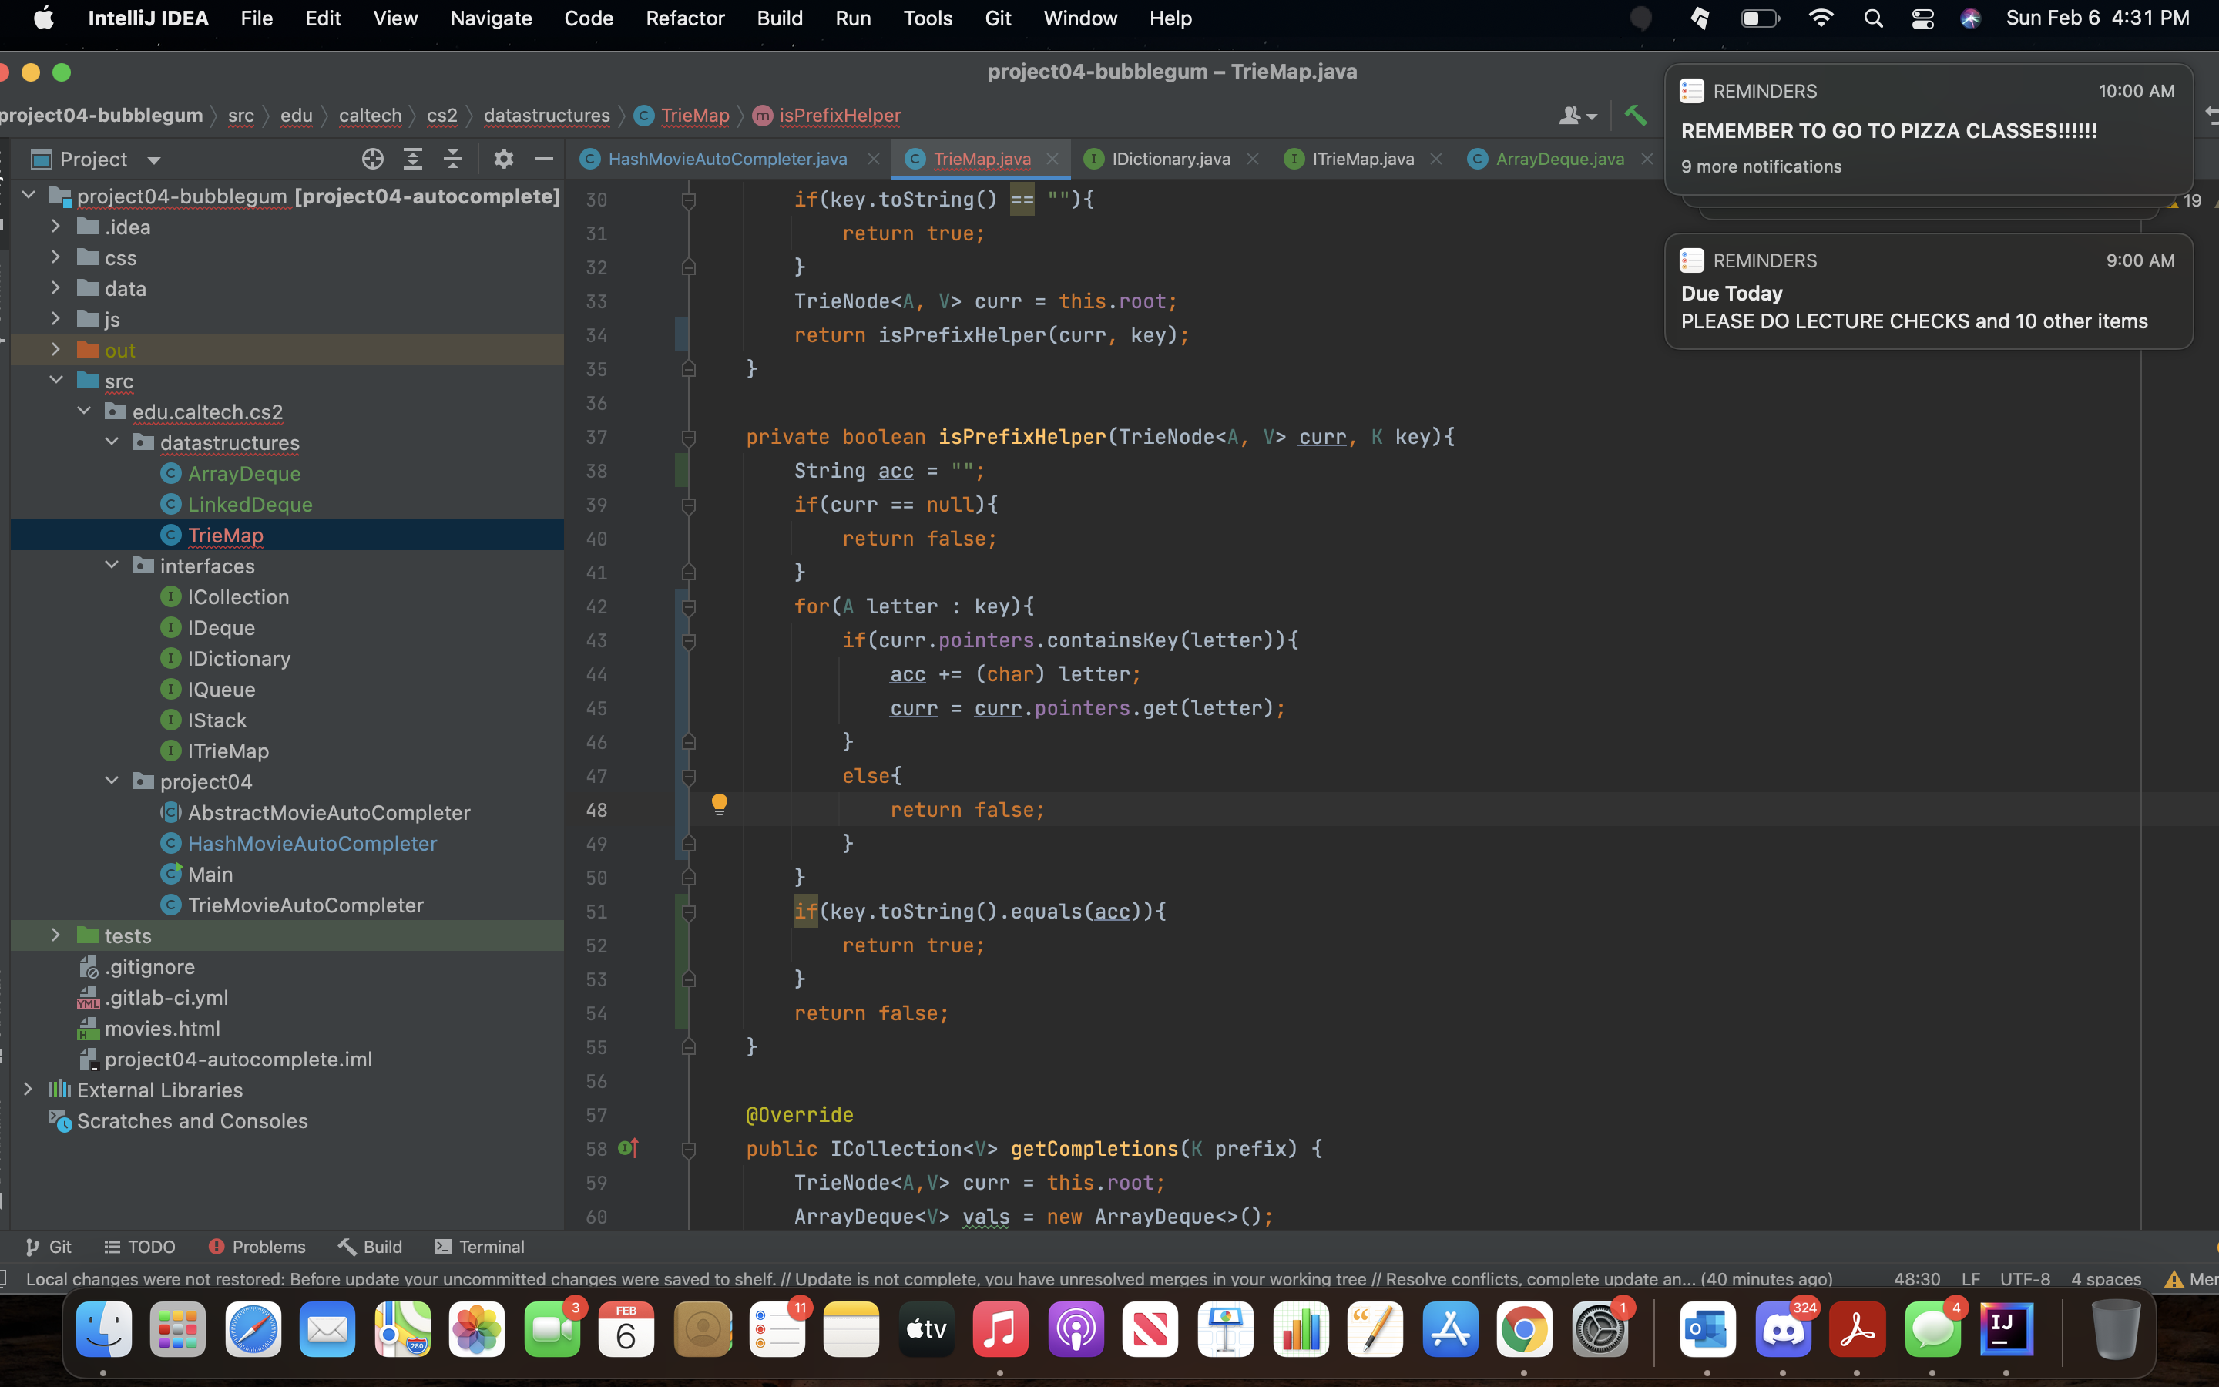Switch to the IDictionary.java tab
Viewport: 2219px width, 1387px height.
point(1170,159)
